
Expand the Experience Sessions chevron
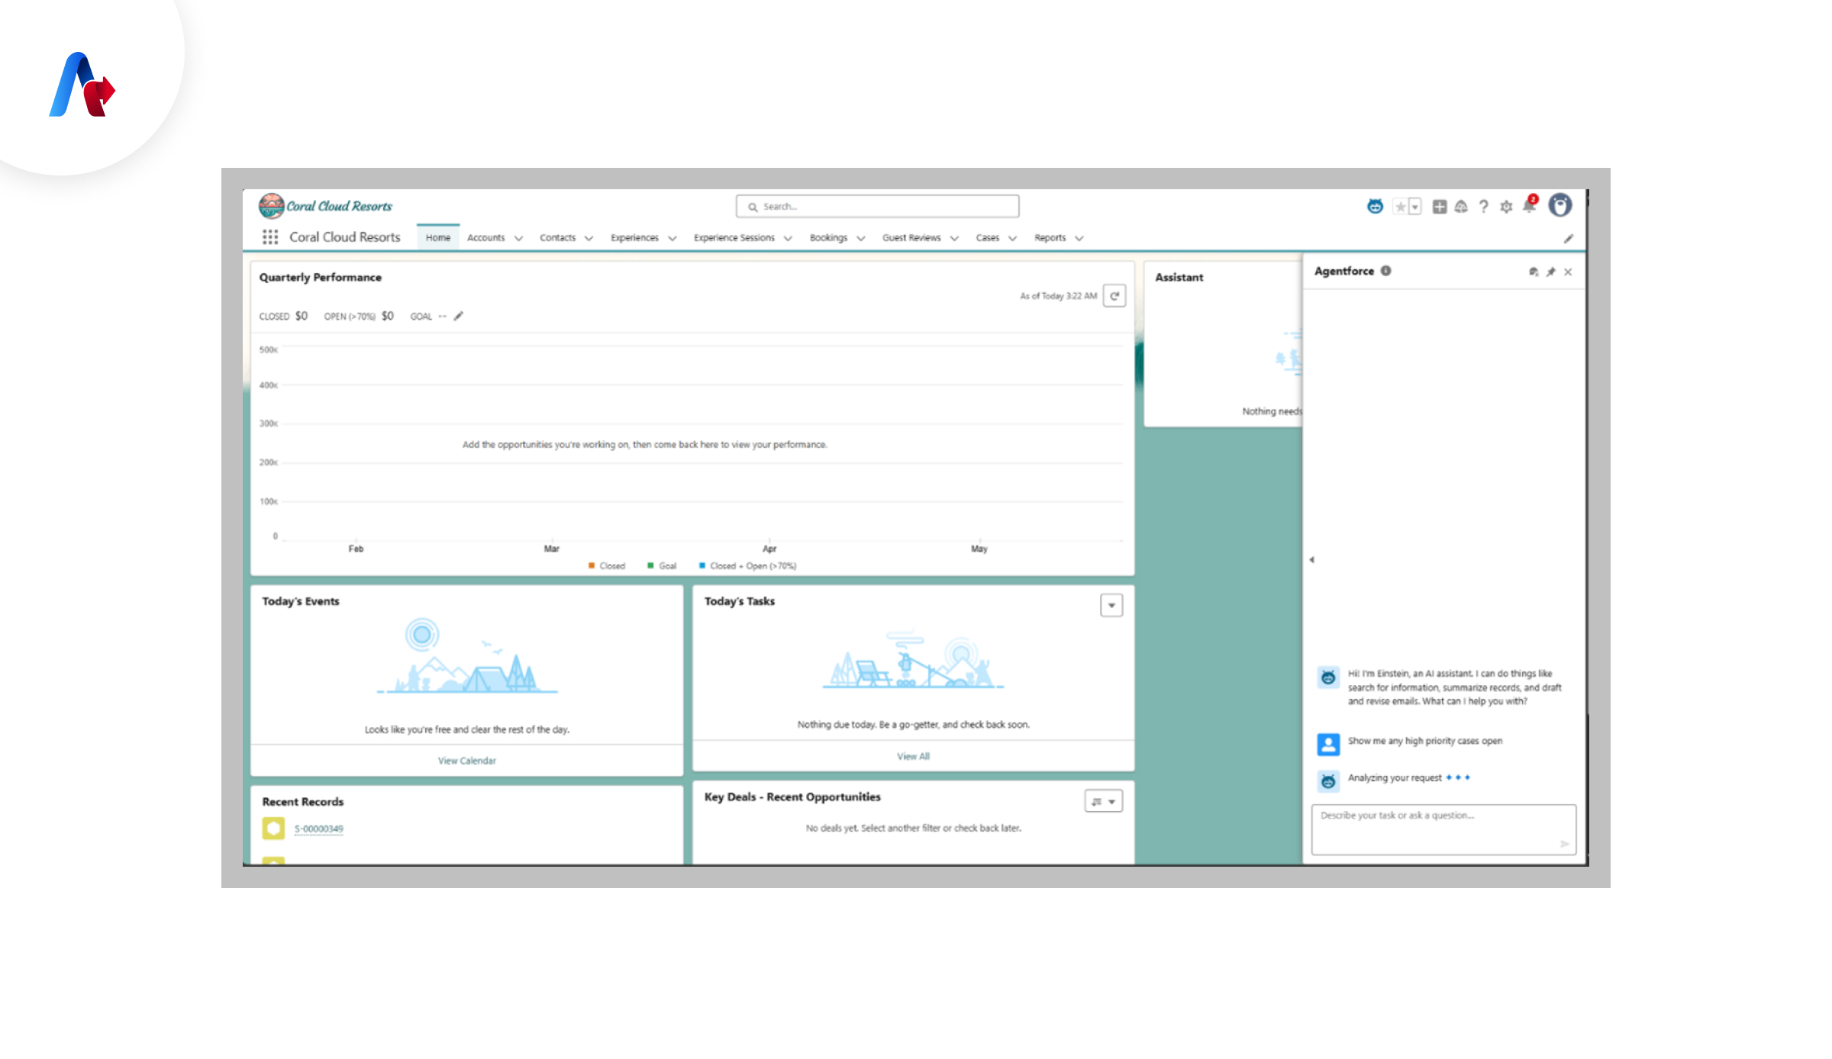click(788, 239)
